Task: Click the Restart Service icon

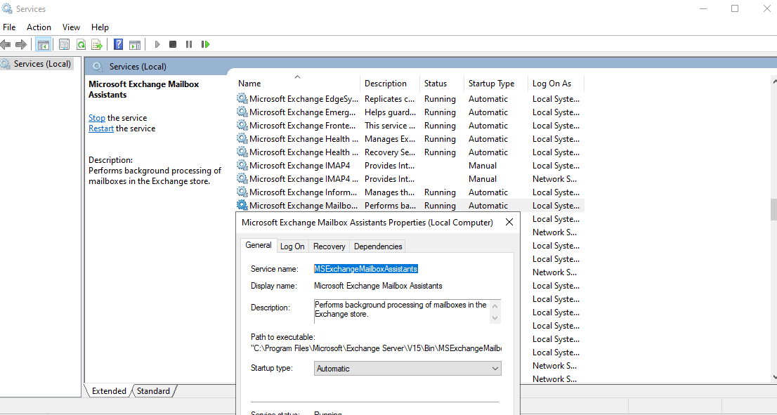Action: click(206, 44)
